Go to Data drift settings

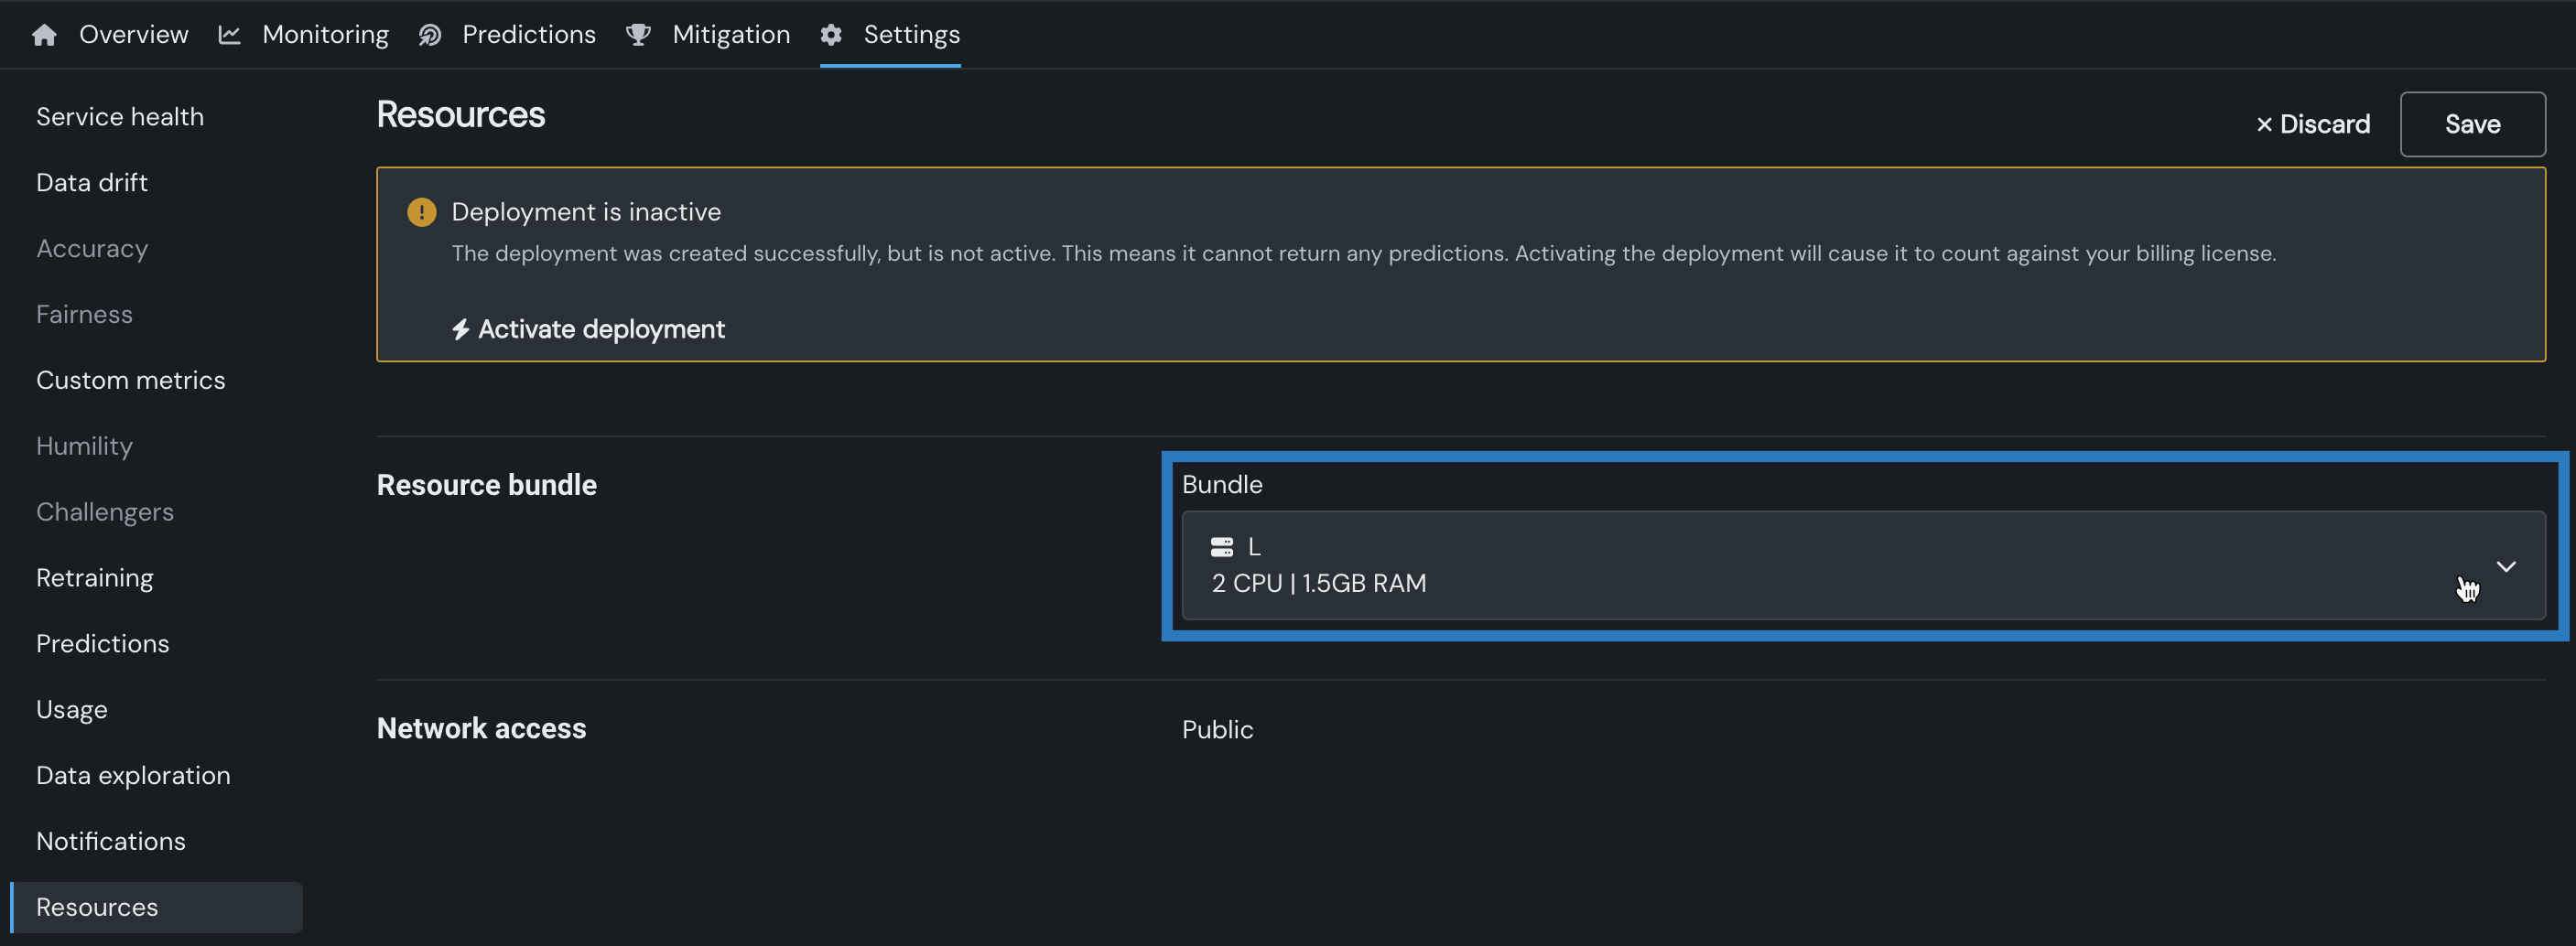coord(92,183)
